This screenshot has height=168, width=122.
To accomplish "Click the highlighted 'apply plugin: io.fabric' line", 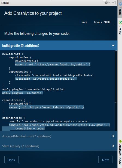I will point(23,93).
